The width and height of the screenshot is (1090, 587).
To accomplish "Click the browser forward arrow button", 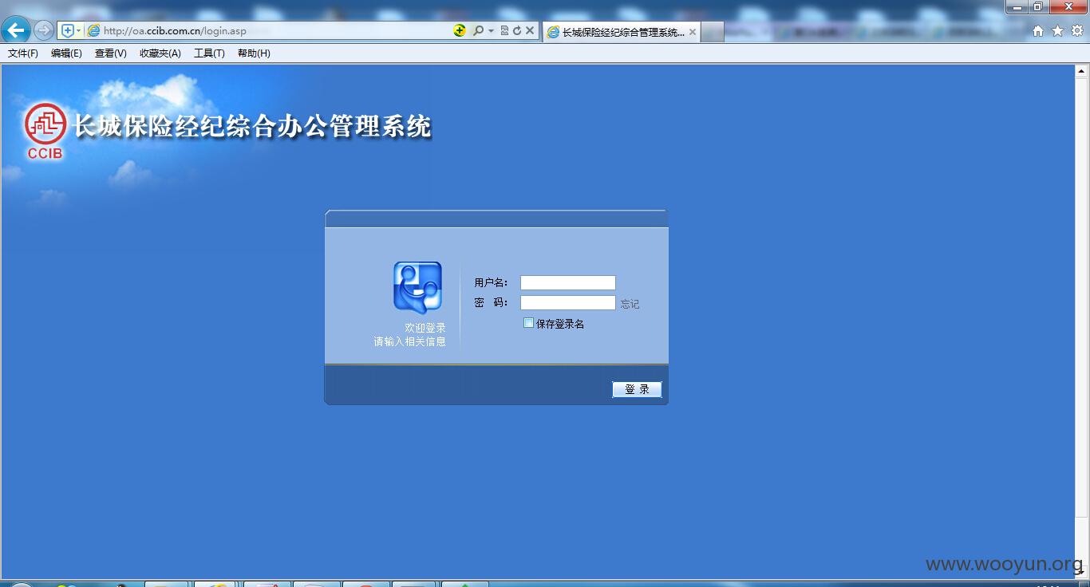I will 44,30.
